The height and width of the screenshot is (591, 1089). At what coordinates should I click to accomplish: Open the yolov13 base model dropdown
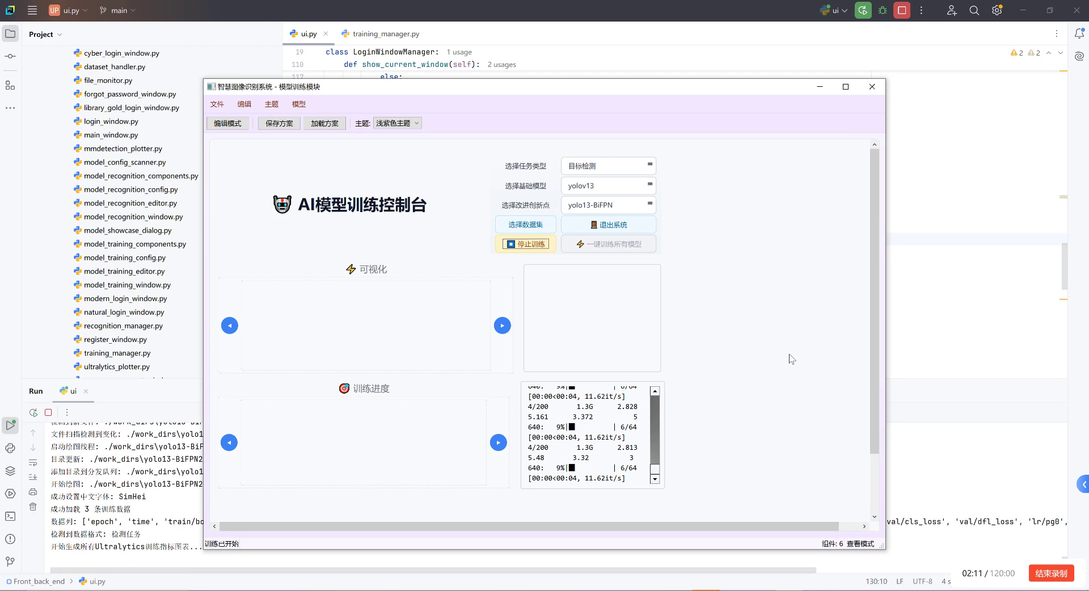pyautogui.click(x=607, y=185)
